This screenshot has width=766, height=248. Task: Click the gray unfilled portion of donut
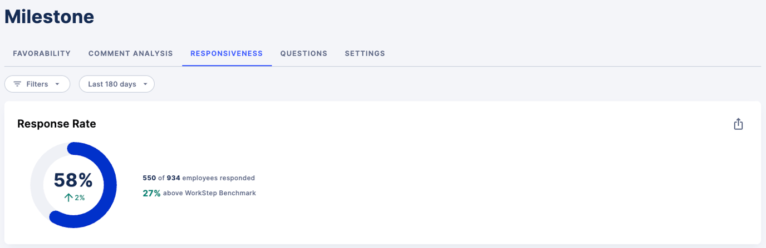(39, 176)
